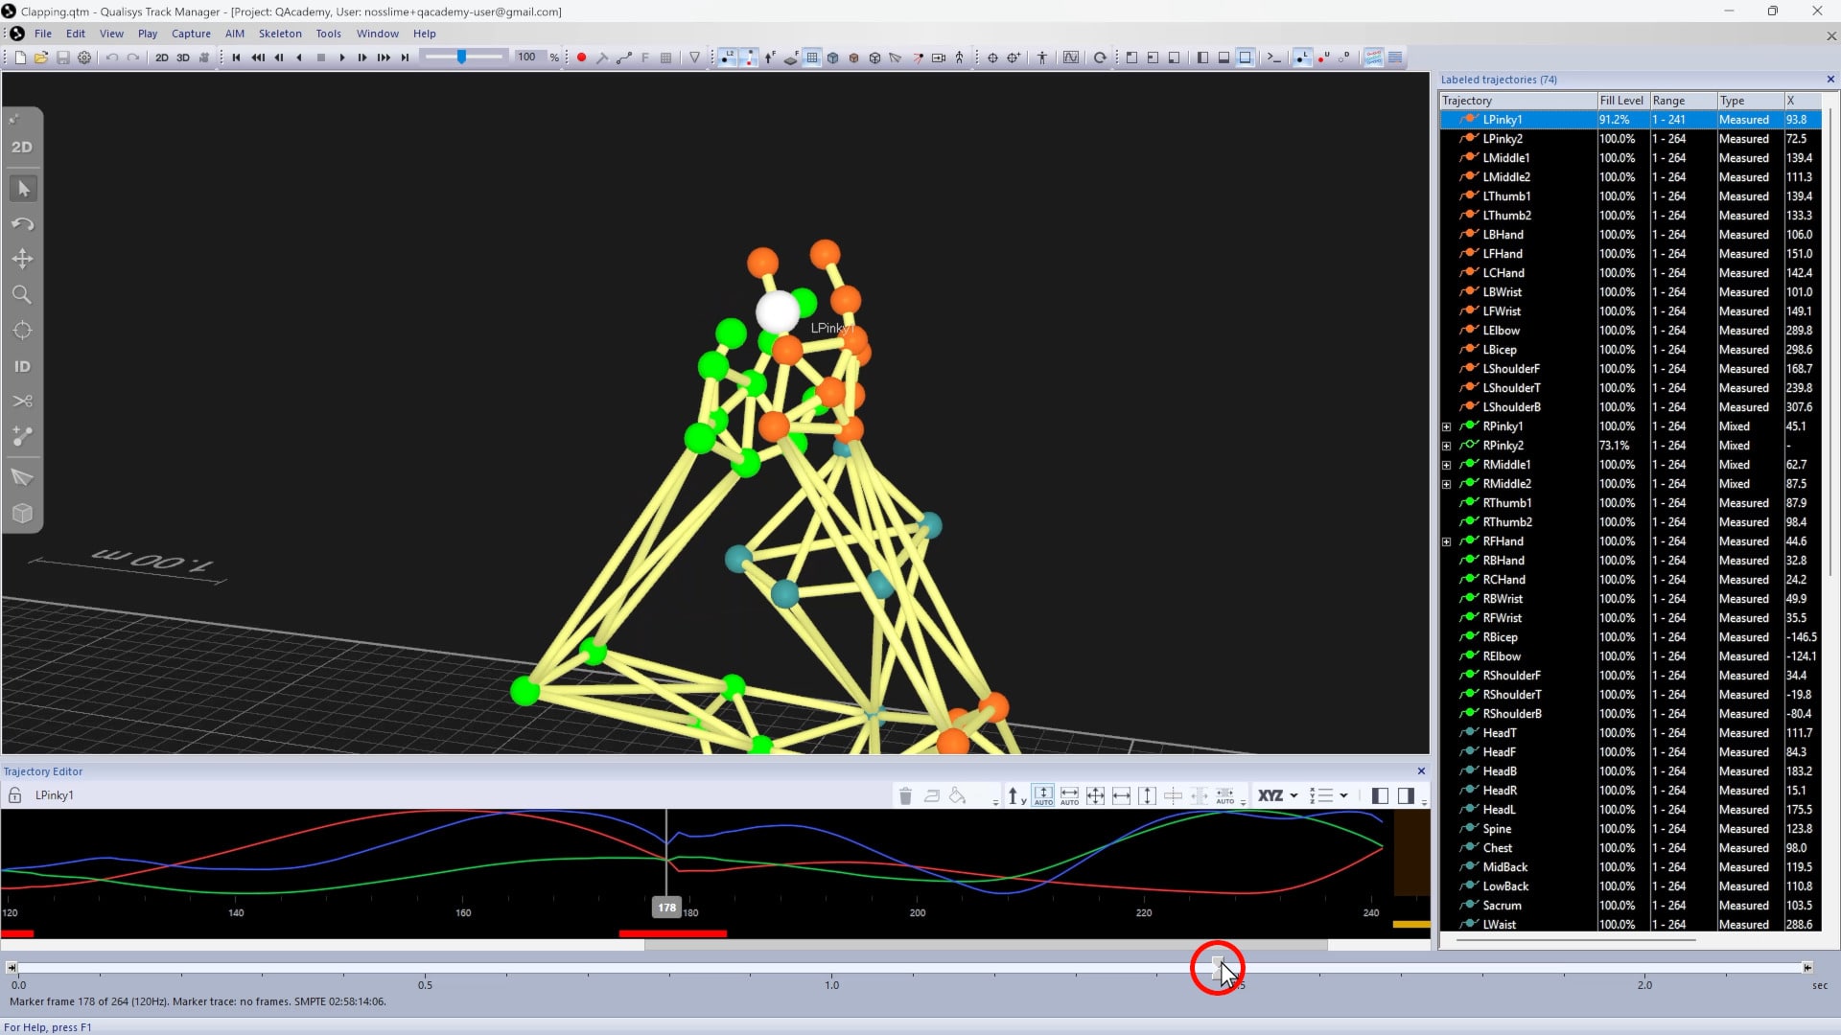Toggle the lock icon beside LPinky1
This screenshot has height=1035, width=1841.
pos(14,795)
